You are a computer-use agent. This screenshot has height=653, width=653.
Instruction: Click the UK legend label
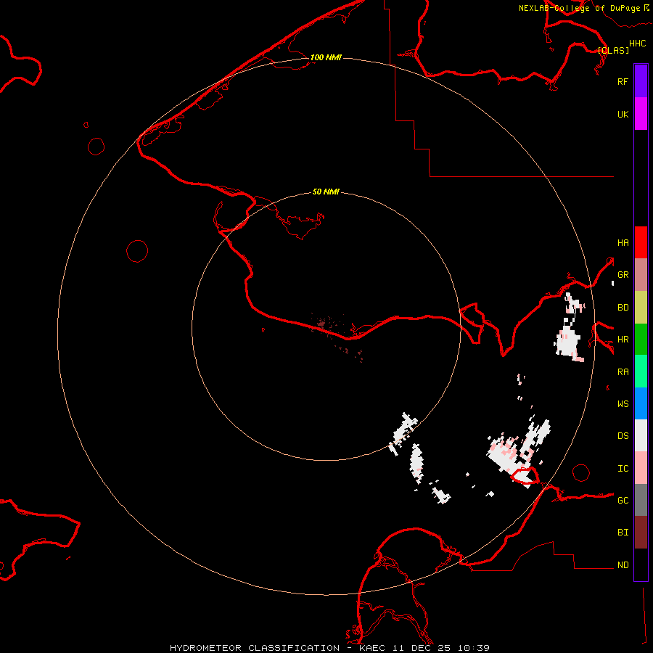(x=623, y=114)
